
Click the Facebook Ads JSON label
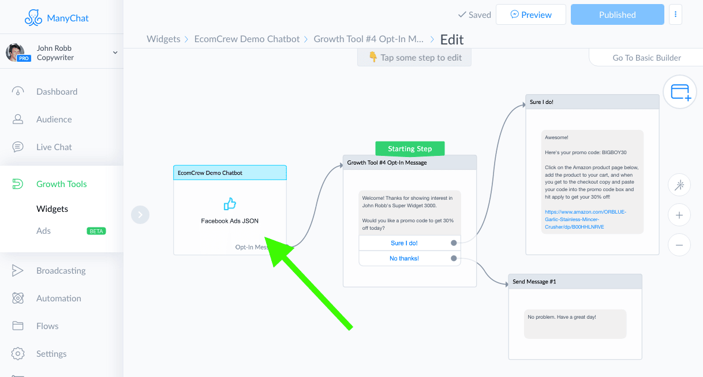coord(230,221)
